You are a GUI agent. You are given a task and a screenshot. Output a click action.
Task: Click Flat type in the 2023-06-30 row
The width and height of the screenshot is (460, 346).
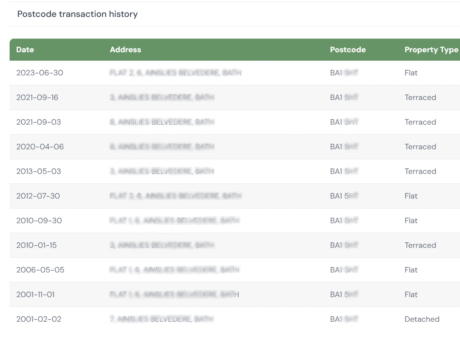point(411,73)
